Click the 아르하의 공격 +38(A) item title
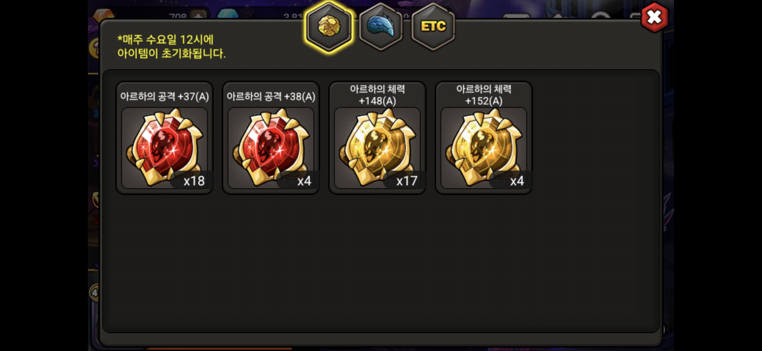Screen dimensions: 762x351 pyautogui.click(x=271, y=96)
